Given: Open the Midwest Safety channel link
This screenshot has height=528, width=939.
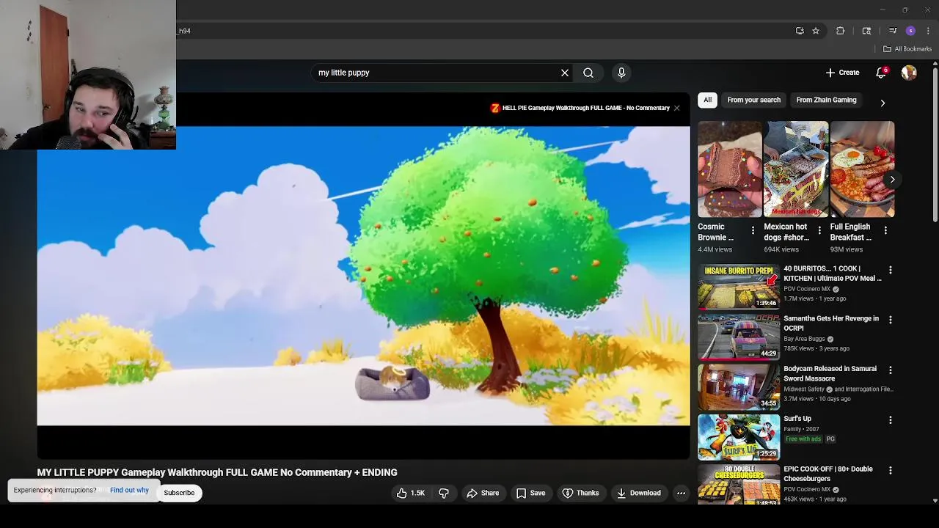Looking at the screenshot, I should (804, 389).
